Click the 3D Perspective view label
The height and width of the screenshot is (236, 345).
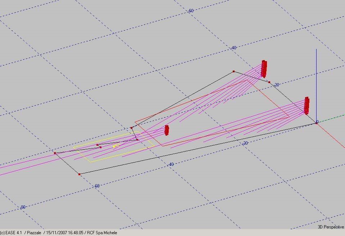[331, 227]
